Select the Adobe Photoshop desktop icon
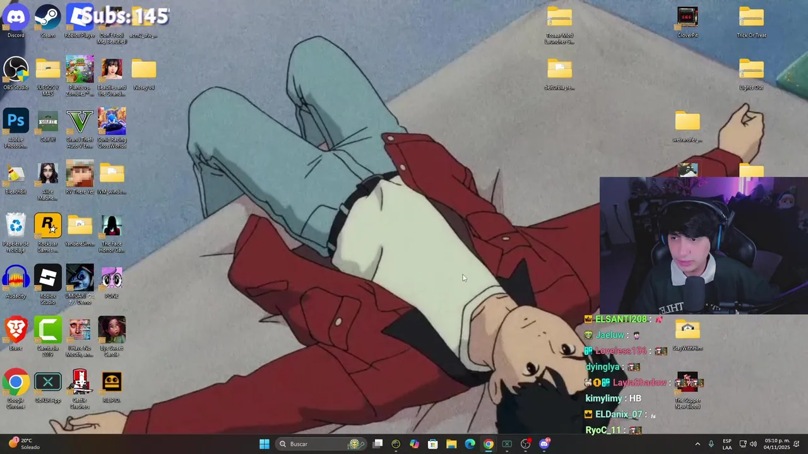This screenshot has width=808, height=454. click(16, 129)
